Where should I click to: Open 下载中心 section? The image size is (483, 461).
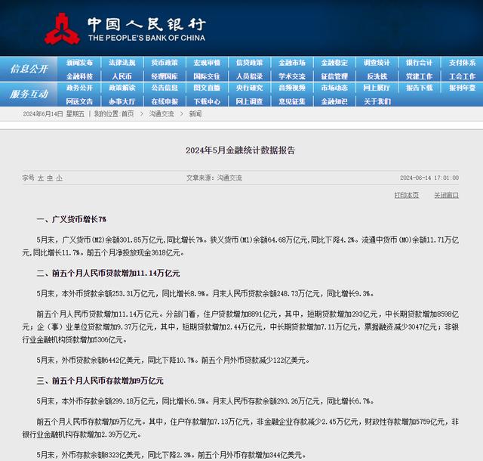point(207,101)
